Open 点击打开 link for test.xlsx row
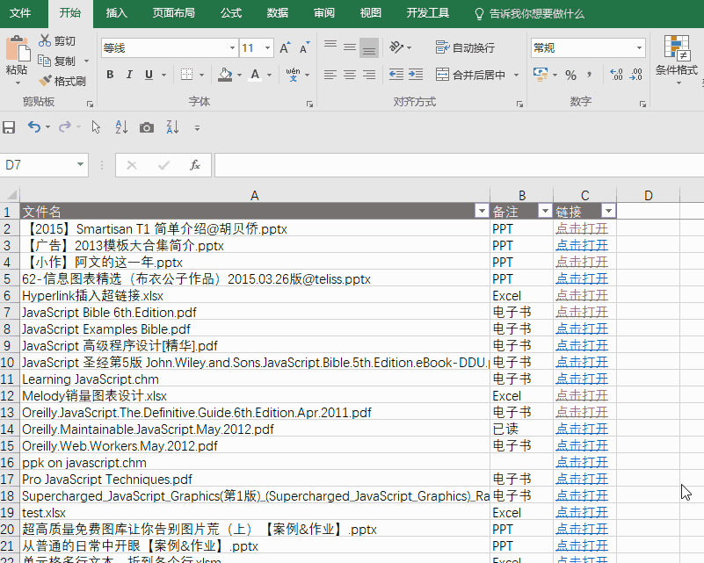 582,512
